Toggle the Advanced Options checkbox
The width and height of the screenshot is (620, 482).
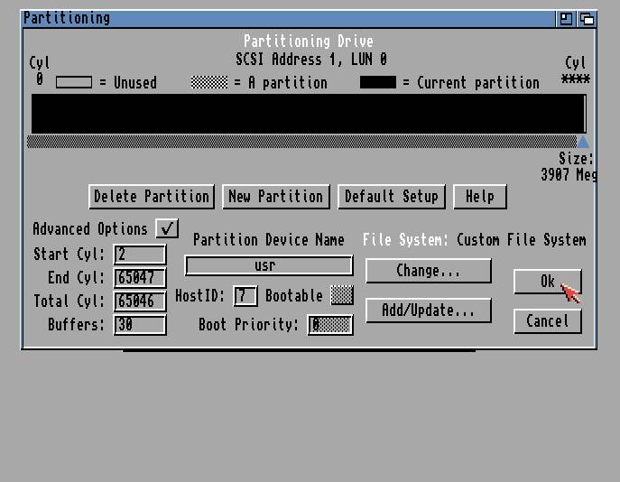[x=167, y=228]
